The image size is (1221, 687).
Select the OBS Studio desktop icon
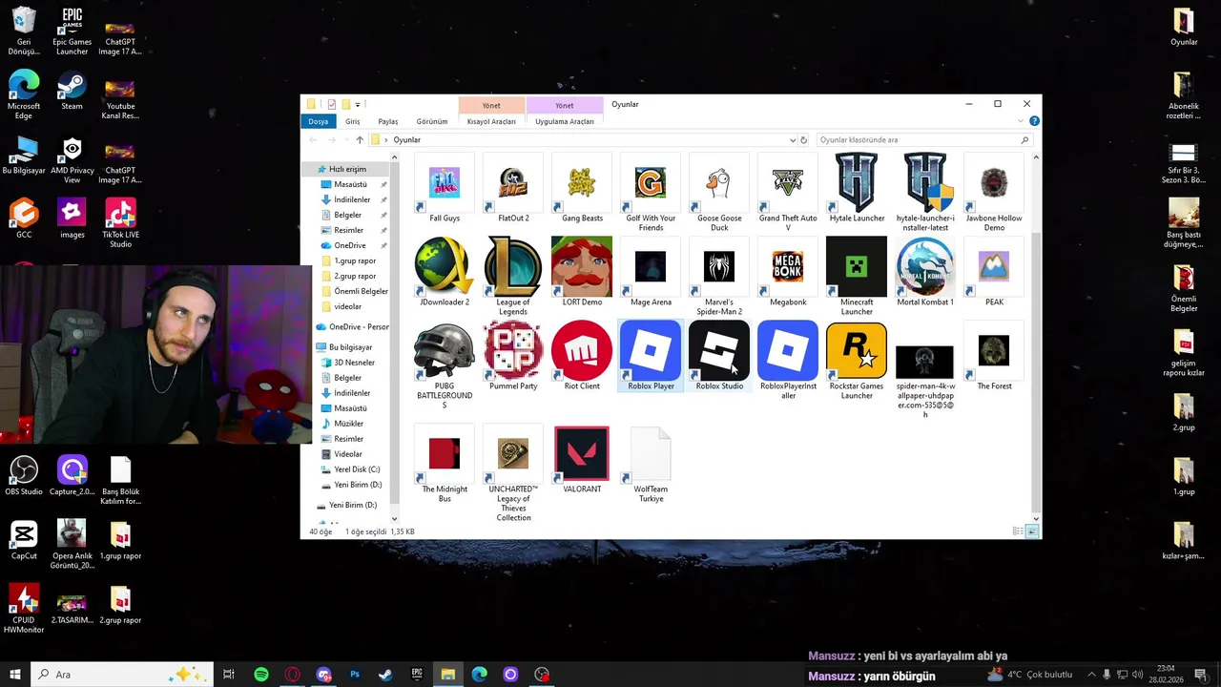[24, 475]
